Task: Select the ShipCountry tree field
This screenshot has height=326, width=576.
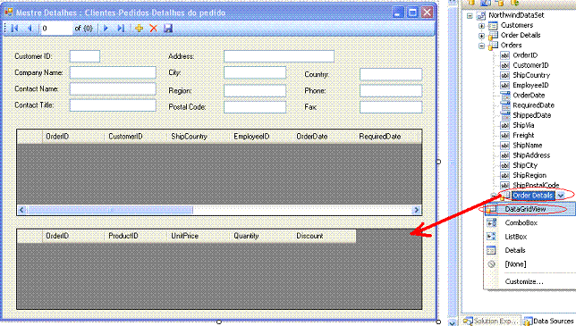Action: click(x=531, y=75)
